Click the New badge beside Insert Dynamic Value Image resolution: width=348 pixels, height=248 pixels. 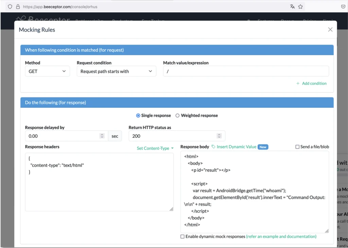click(x=263, y=147)
